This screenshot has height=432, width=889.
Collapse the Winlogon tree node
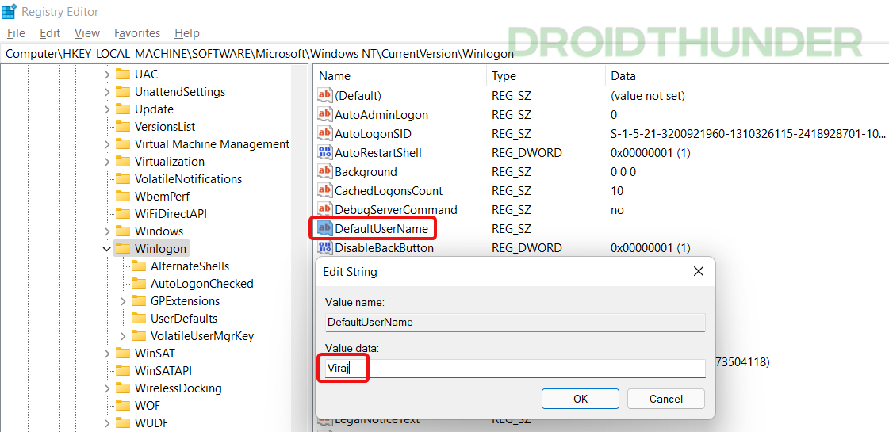[x=106, y=248]
